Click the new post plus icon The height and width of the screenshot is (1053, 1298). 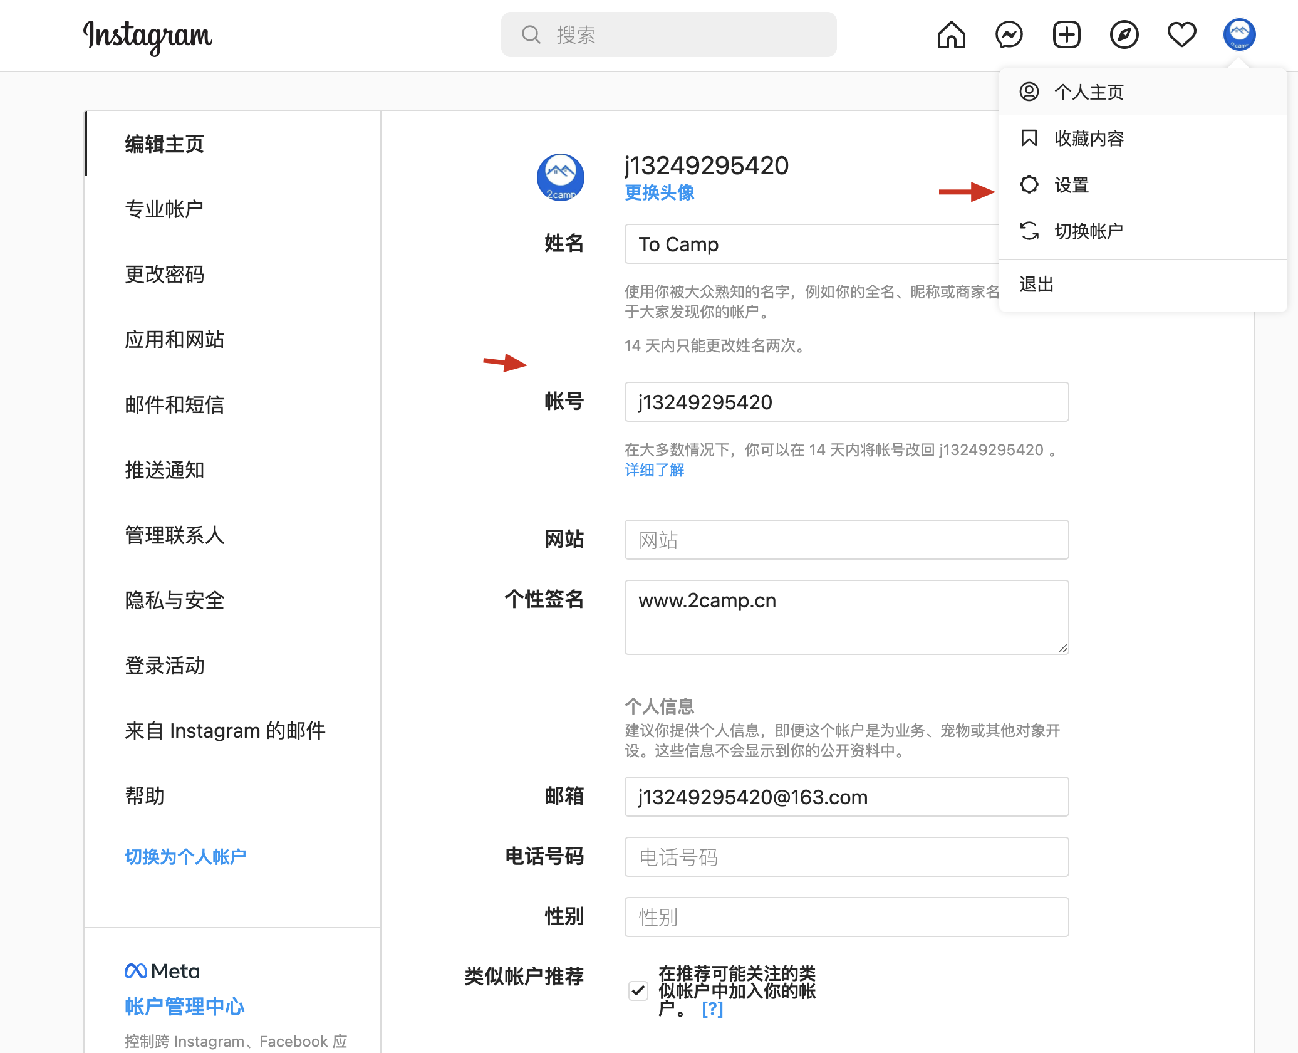pyautogui.click(x=1066, y=35)
